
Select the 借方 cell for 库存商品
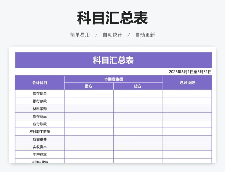click(89, 116)
